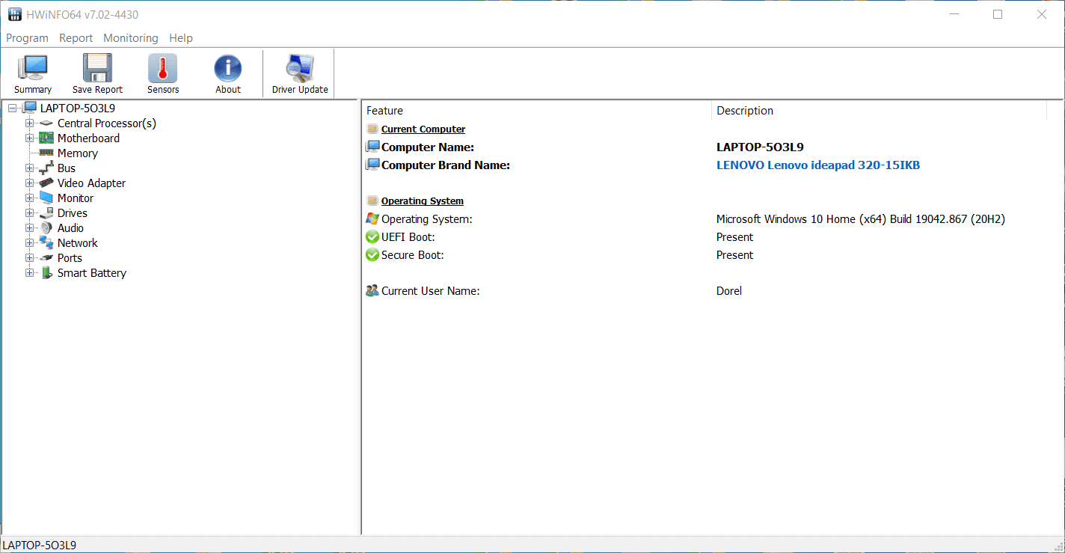Expand the Audio tree node

[29, 228]
